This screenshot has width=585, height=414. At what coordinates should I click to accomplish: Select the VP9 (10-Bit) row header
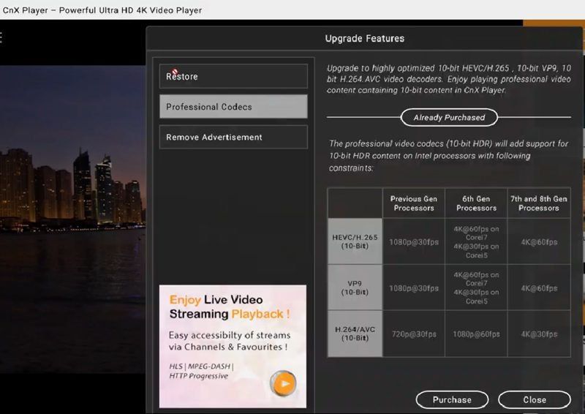coord(355,287)
